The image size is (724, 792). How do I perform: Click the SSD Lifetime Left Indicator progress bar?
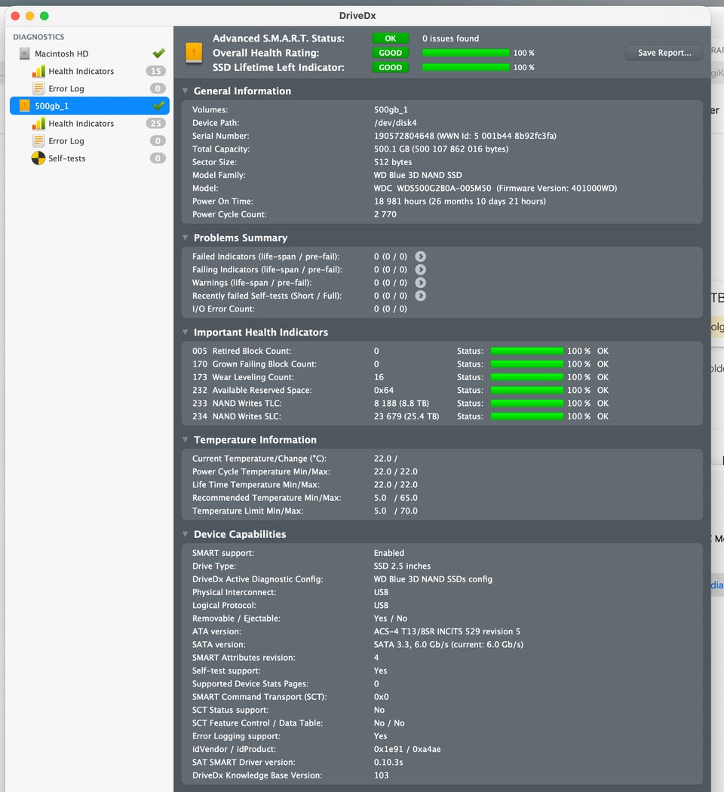pyautogui.click(x=465, y=67)
